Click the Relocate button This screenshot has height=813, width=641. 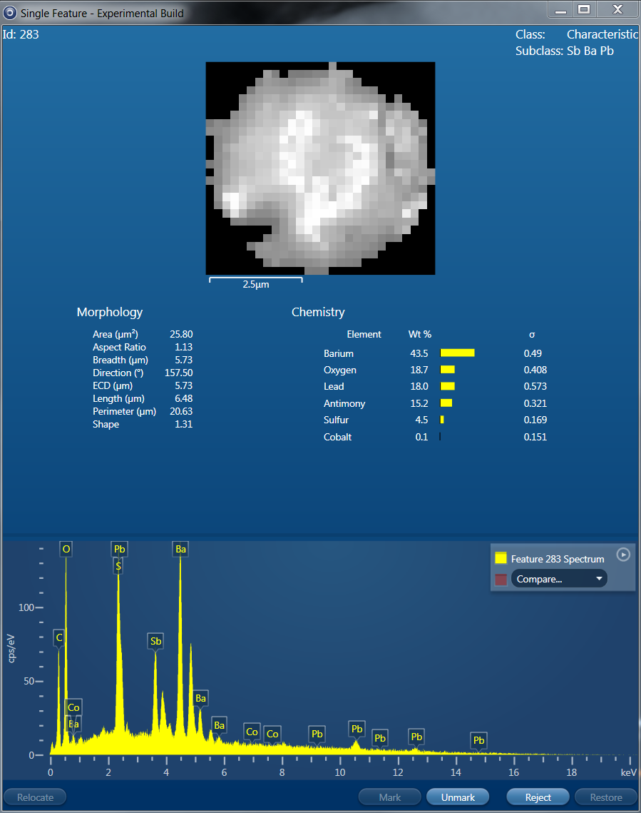(34, 797)
